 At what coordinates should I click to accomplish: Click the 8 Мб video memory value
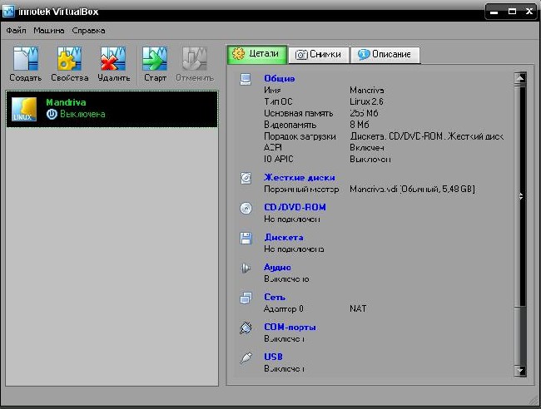coord(360,125)
